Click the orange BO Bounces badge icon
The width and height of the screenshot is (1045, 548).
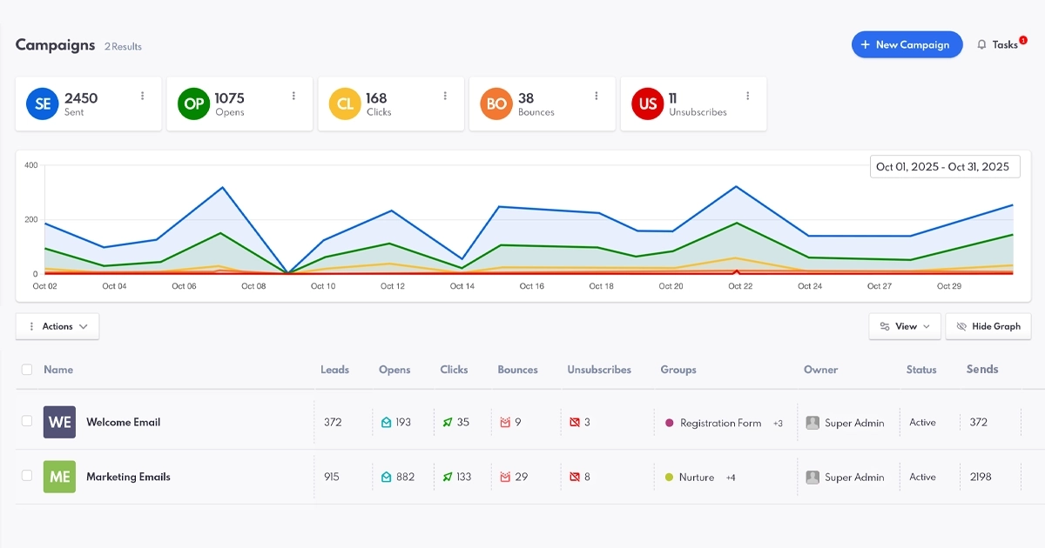[496, 104]
